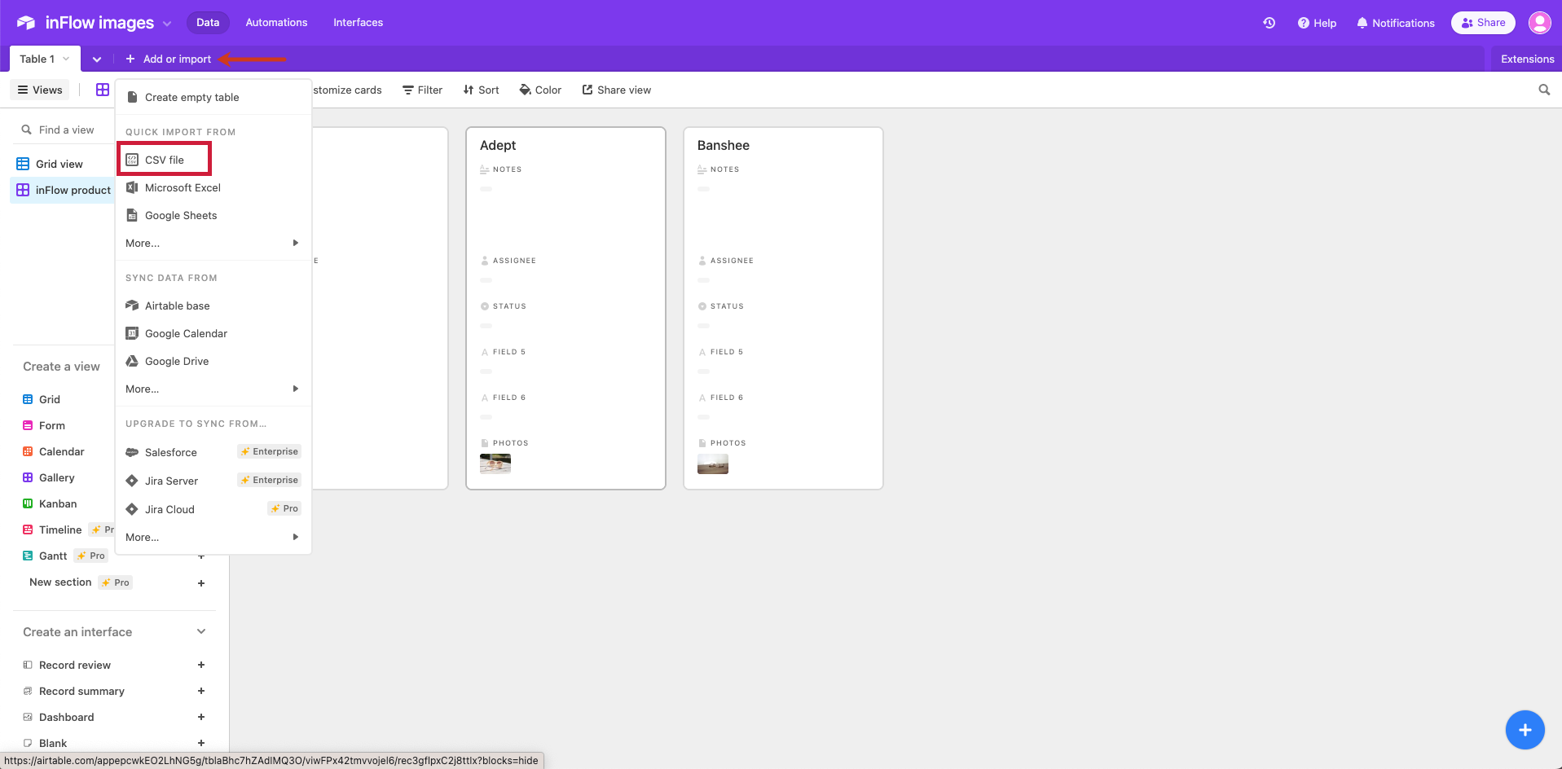Open the Sort options

pos(481,90)
